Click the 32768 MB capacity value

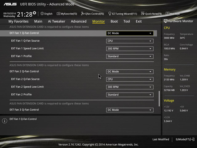(169, 90)
